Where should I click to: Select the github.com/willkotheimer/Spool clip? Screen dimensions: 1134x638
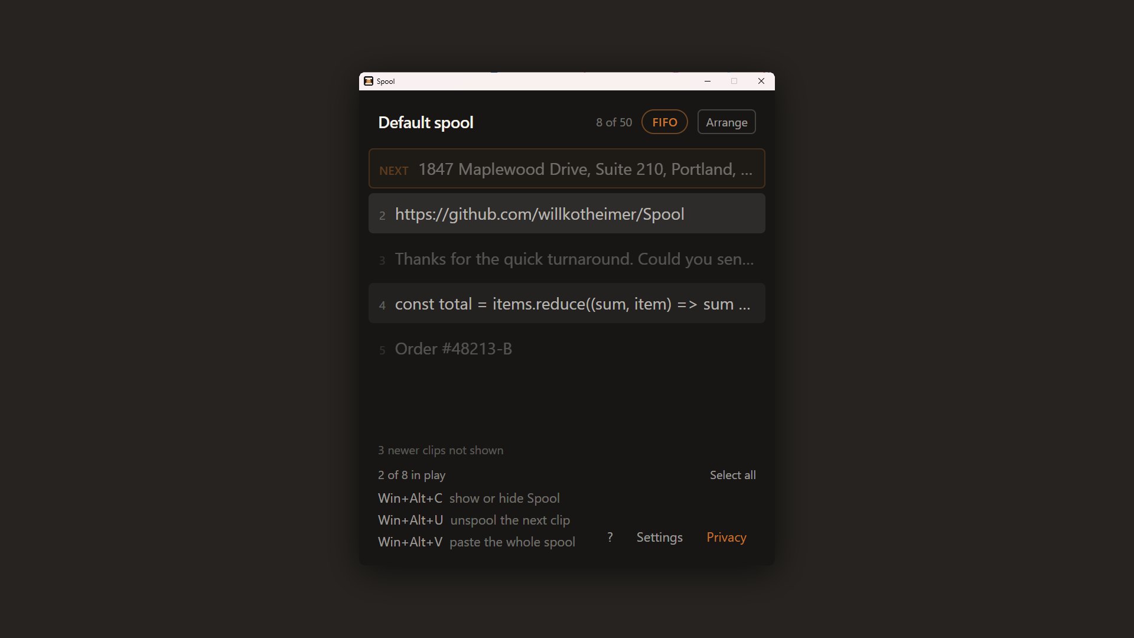coord(567,214)
